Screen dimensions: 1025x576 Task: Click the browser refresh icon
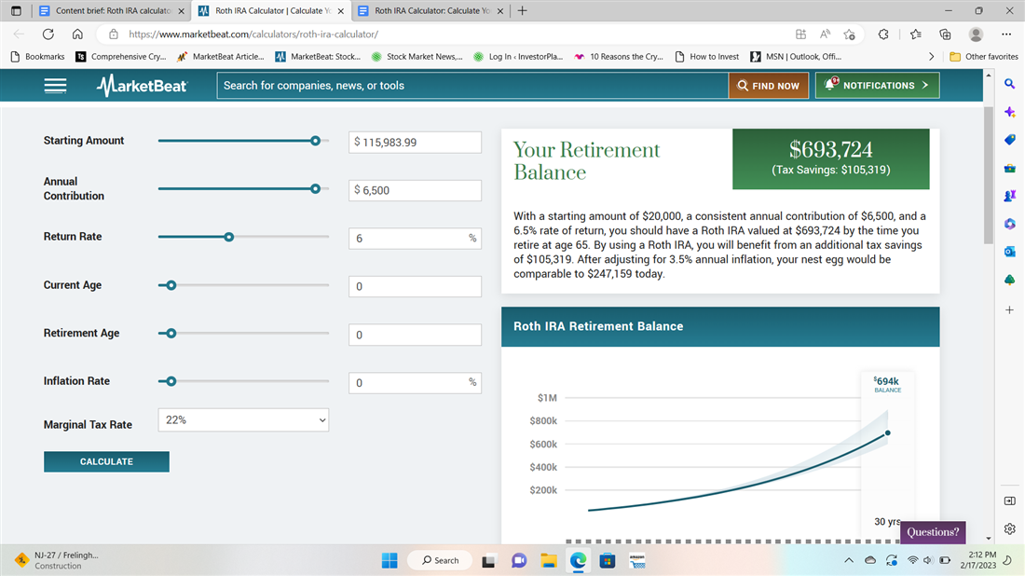(x=49, y=34)
